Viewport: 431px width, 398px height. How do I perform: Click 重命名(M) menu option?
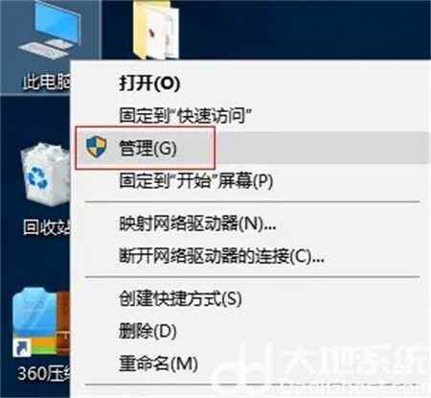click(158, 363)
